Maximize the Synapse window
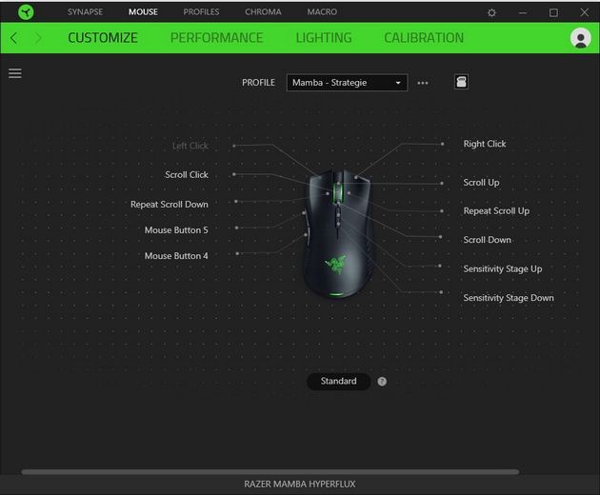This screenshot has width=600, height=495. 553,12
